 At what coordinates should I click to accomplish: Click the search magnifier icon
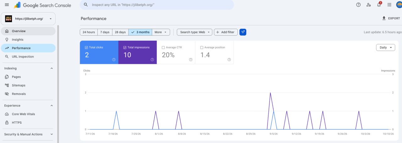tap(86, 5)
